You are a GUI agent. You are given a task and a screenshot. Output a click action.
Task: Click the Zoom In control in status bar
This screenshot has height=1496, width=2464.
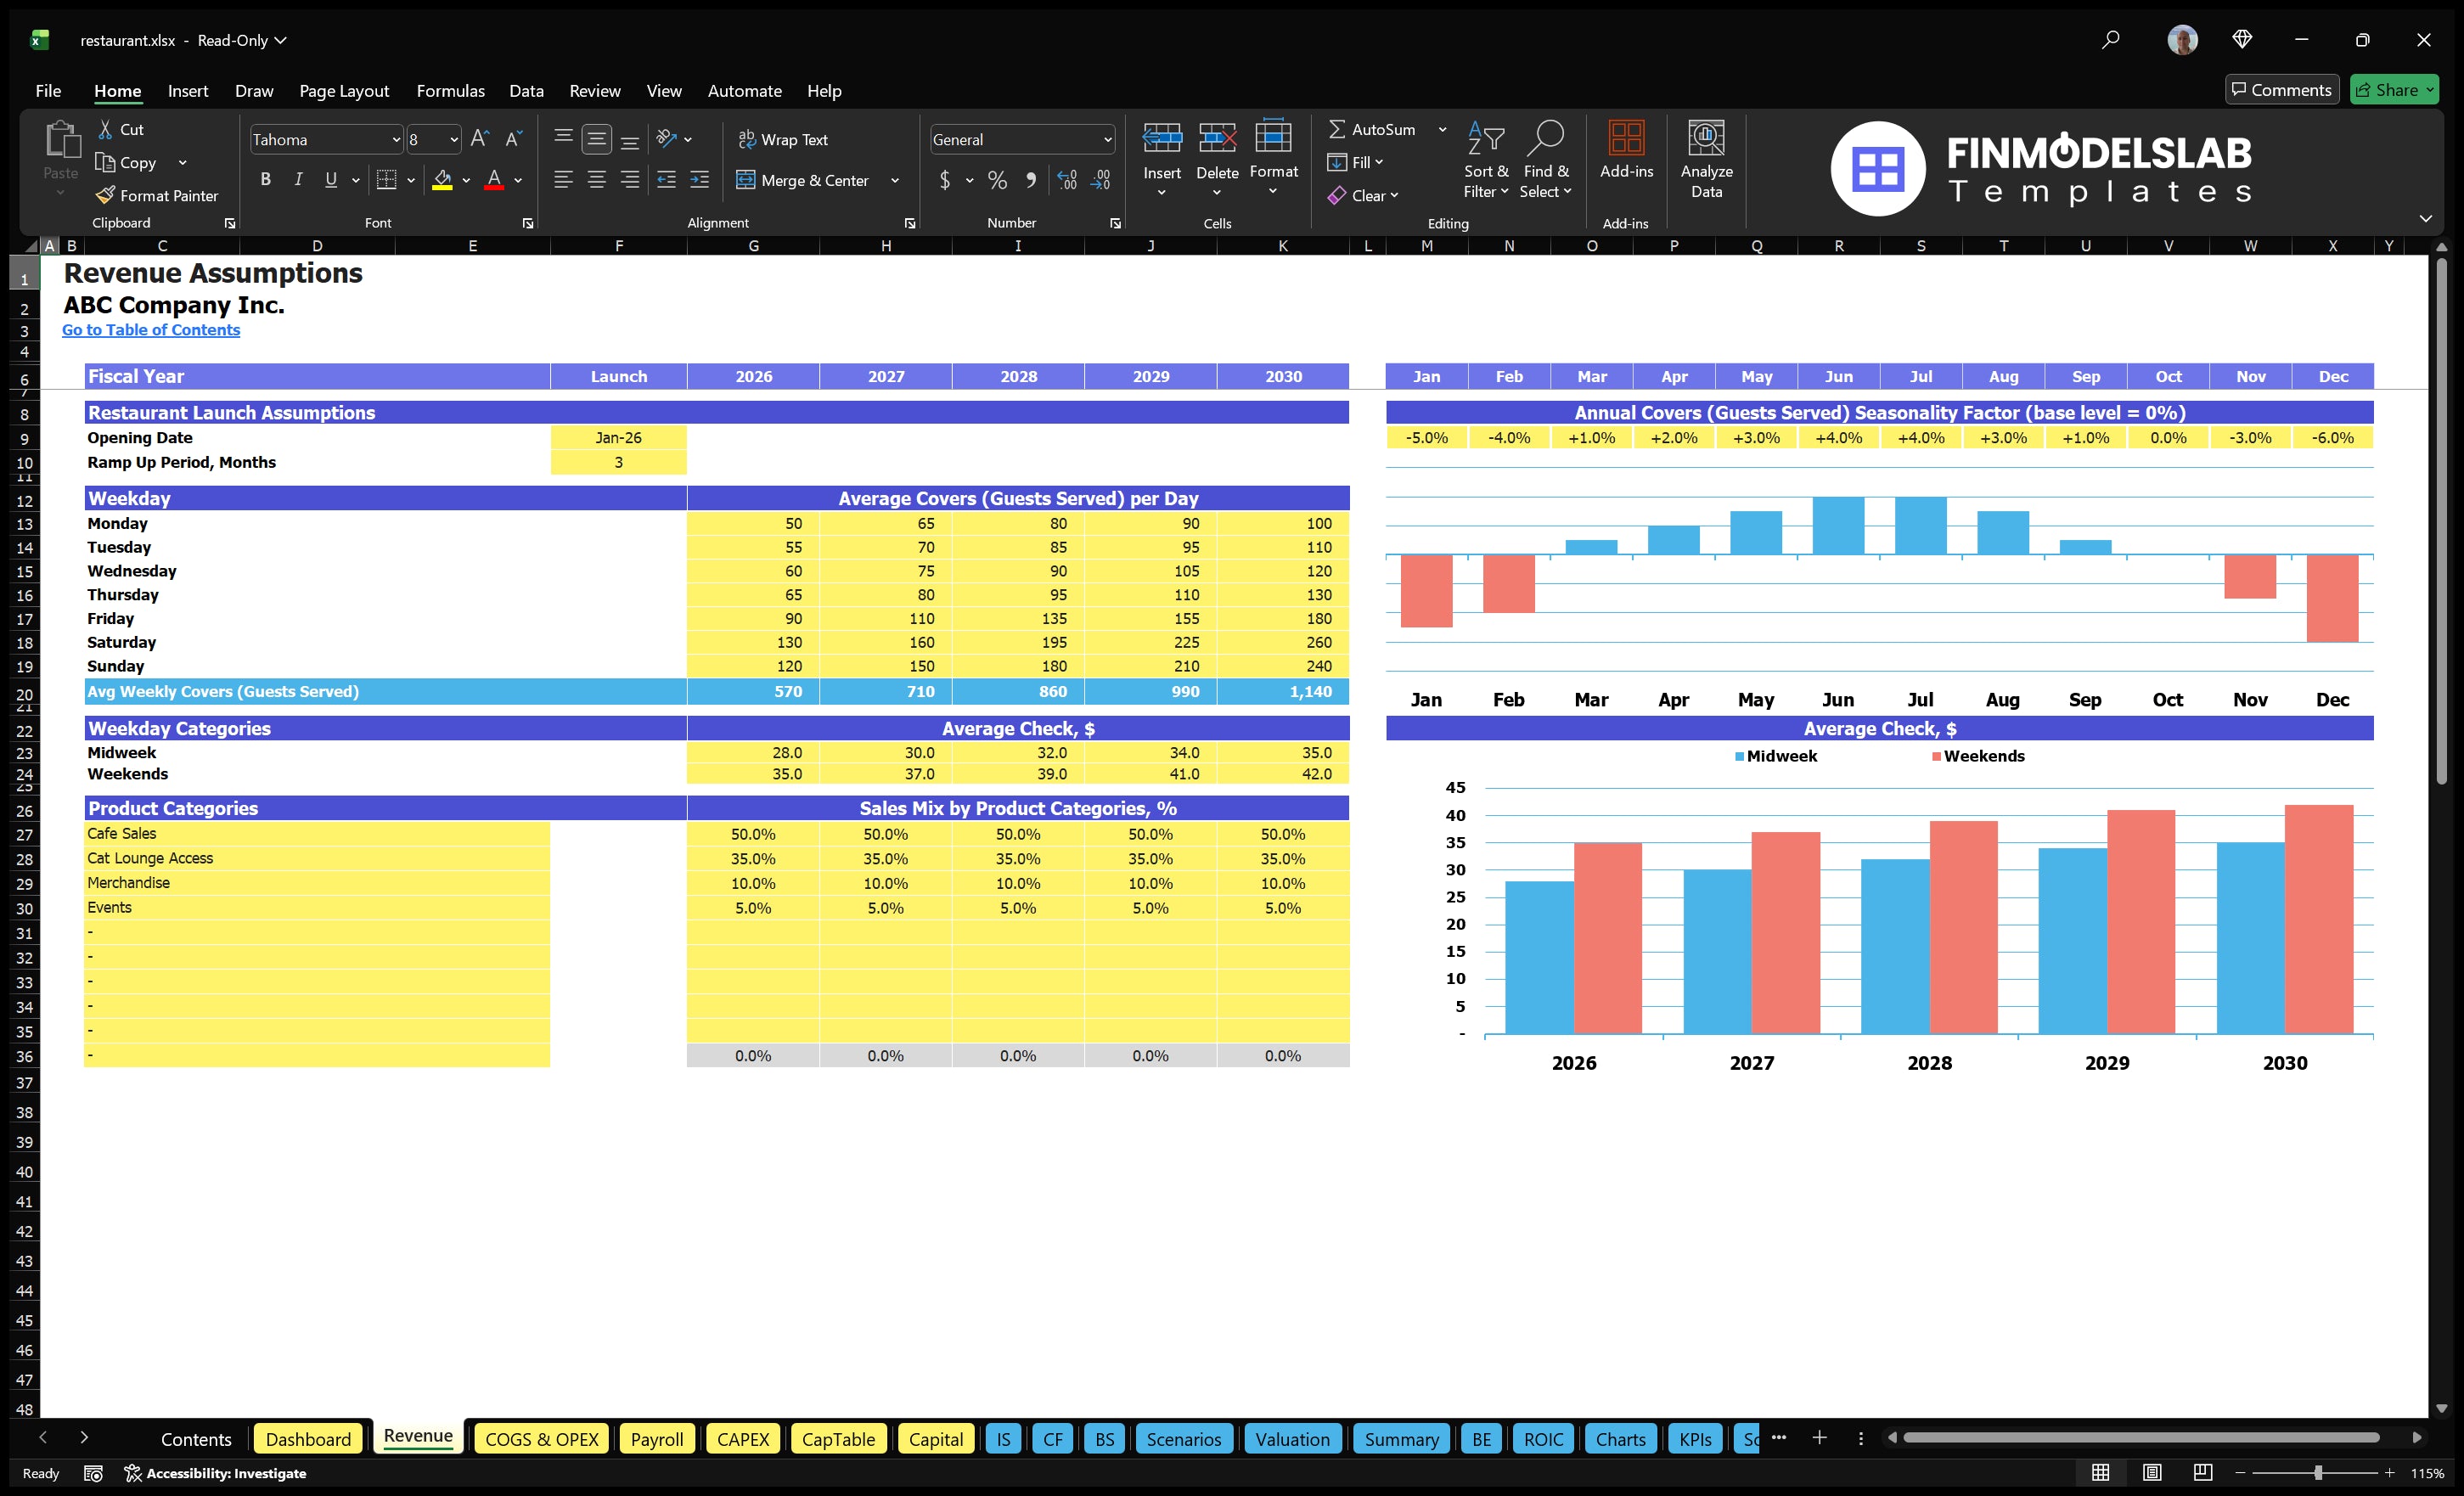click(2389, 1472)
